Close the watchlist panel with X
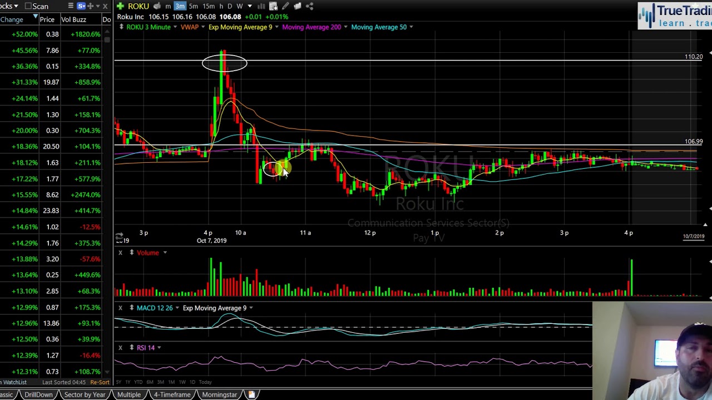Viewport: 712px width, 400px height. [105, 6]
